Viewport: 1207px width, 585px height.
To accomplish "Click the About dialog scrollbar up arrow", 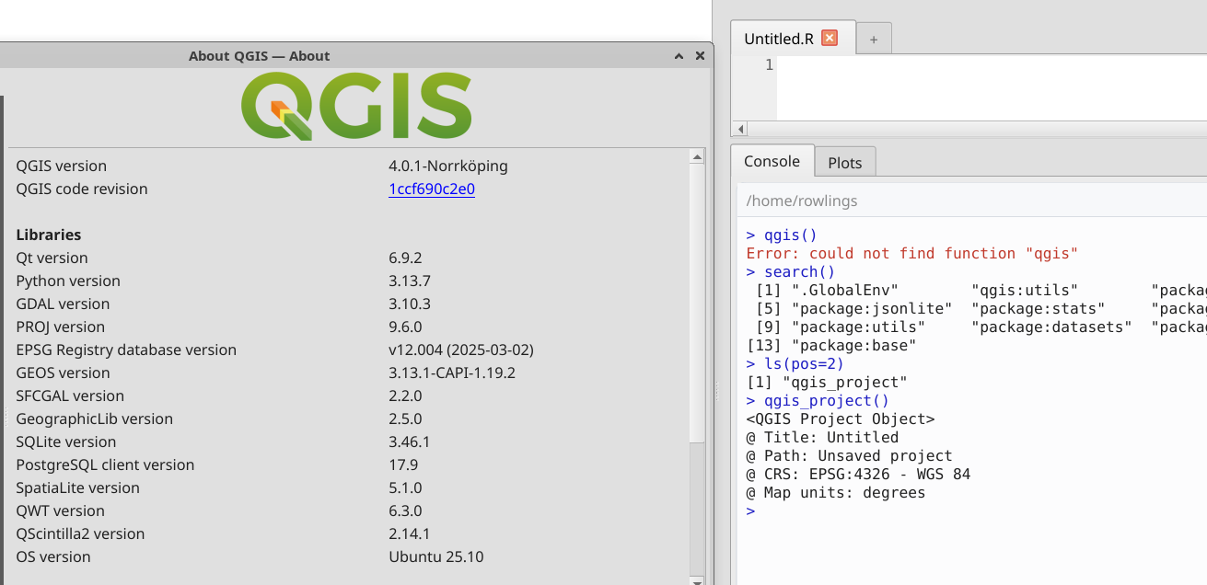I will (x=697, y=157).
